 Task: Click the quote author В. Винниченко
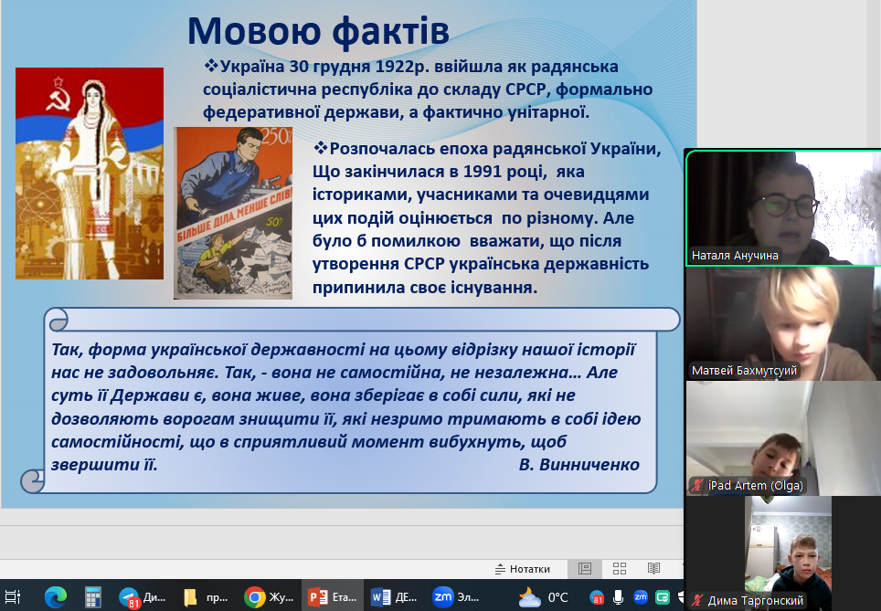(x=579, y=465)
